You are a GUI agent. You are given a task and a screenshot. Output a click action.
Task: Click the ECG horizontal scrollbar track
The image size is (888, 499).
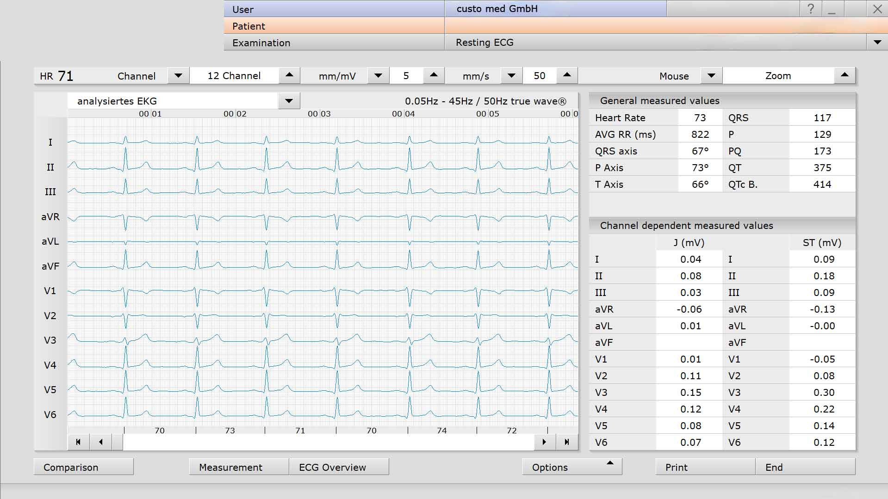[x=329, y=442]
